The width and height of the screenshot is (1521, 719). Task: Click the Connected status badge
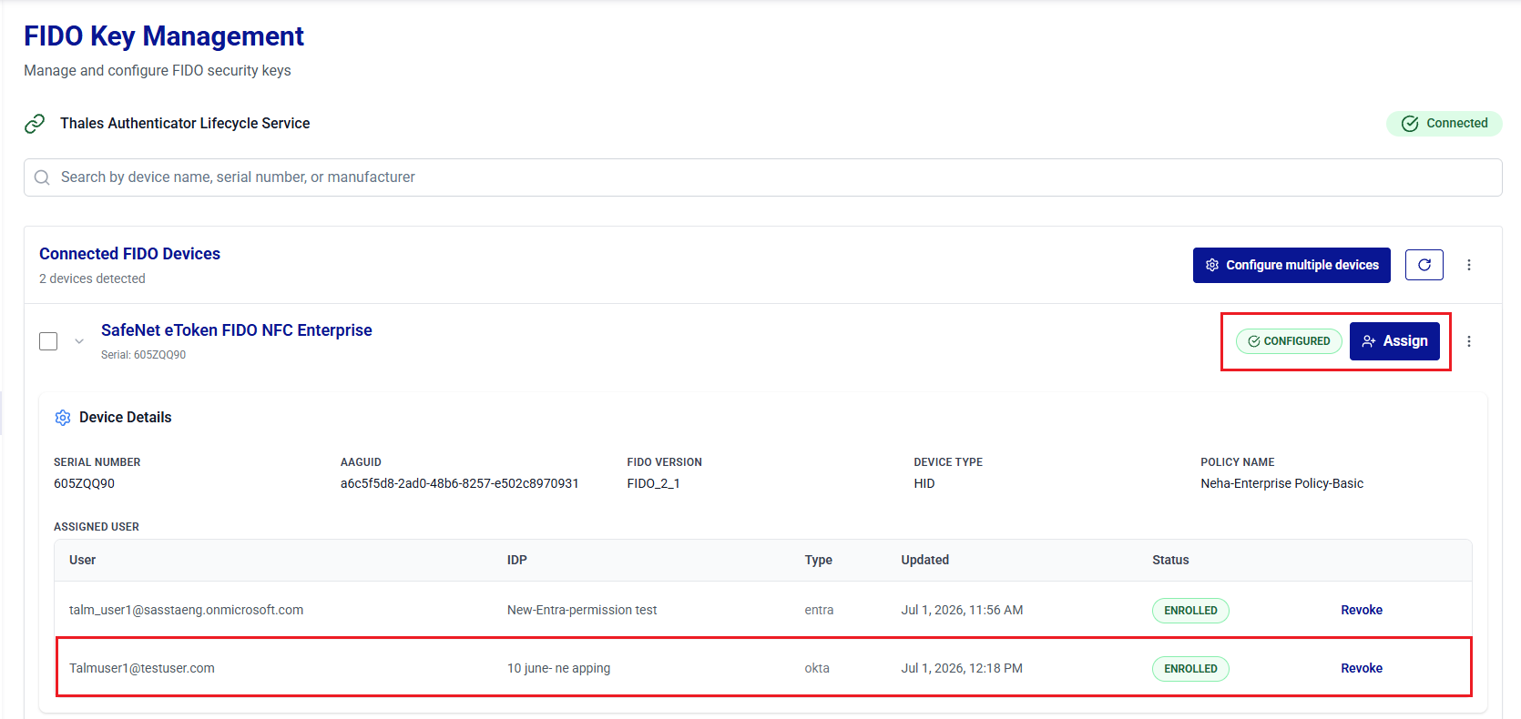pyautogui.click(x=1444, y=124)
